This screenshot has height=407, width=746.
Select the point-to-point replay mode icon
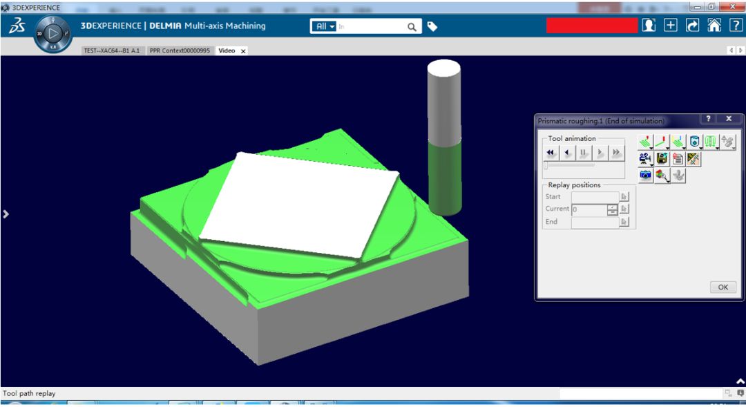click(662, 142)
